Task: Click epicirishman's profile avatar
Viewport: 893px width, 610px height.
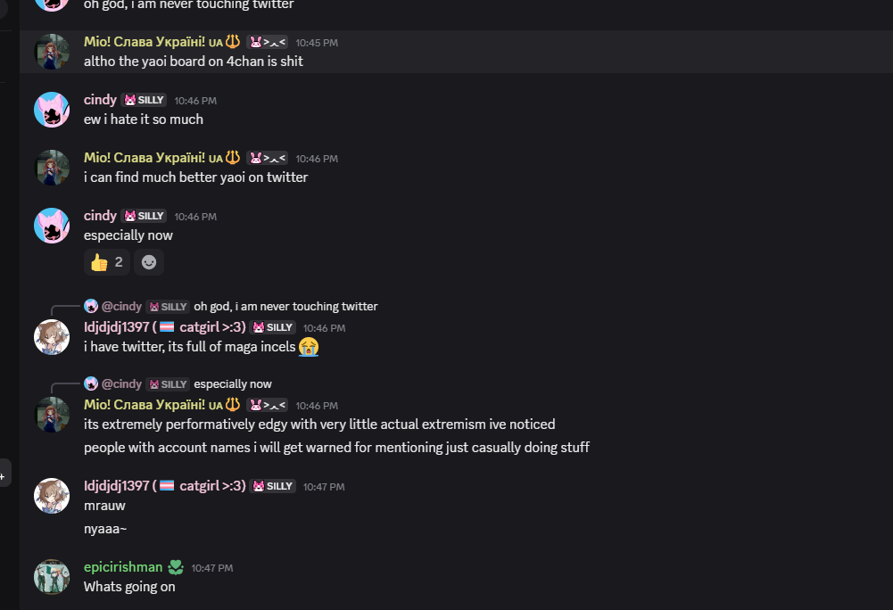Action: (52, 576)
